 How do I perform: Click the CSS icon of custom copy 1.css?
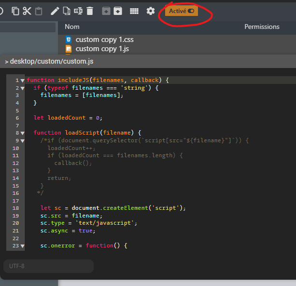pyautogui.click(x=69, y=40)
